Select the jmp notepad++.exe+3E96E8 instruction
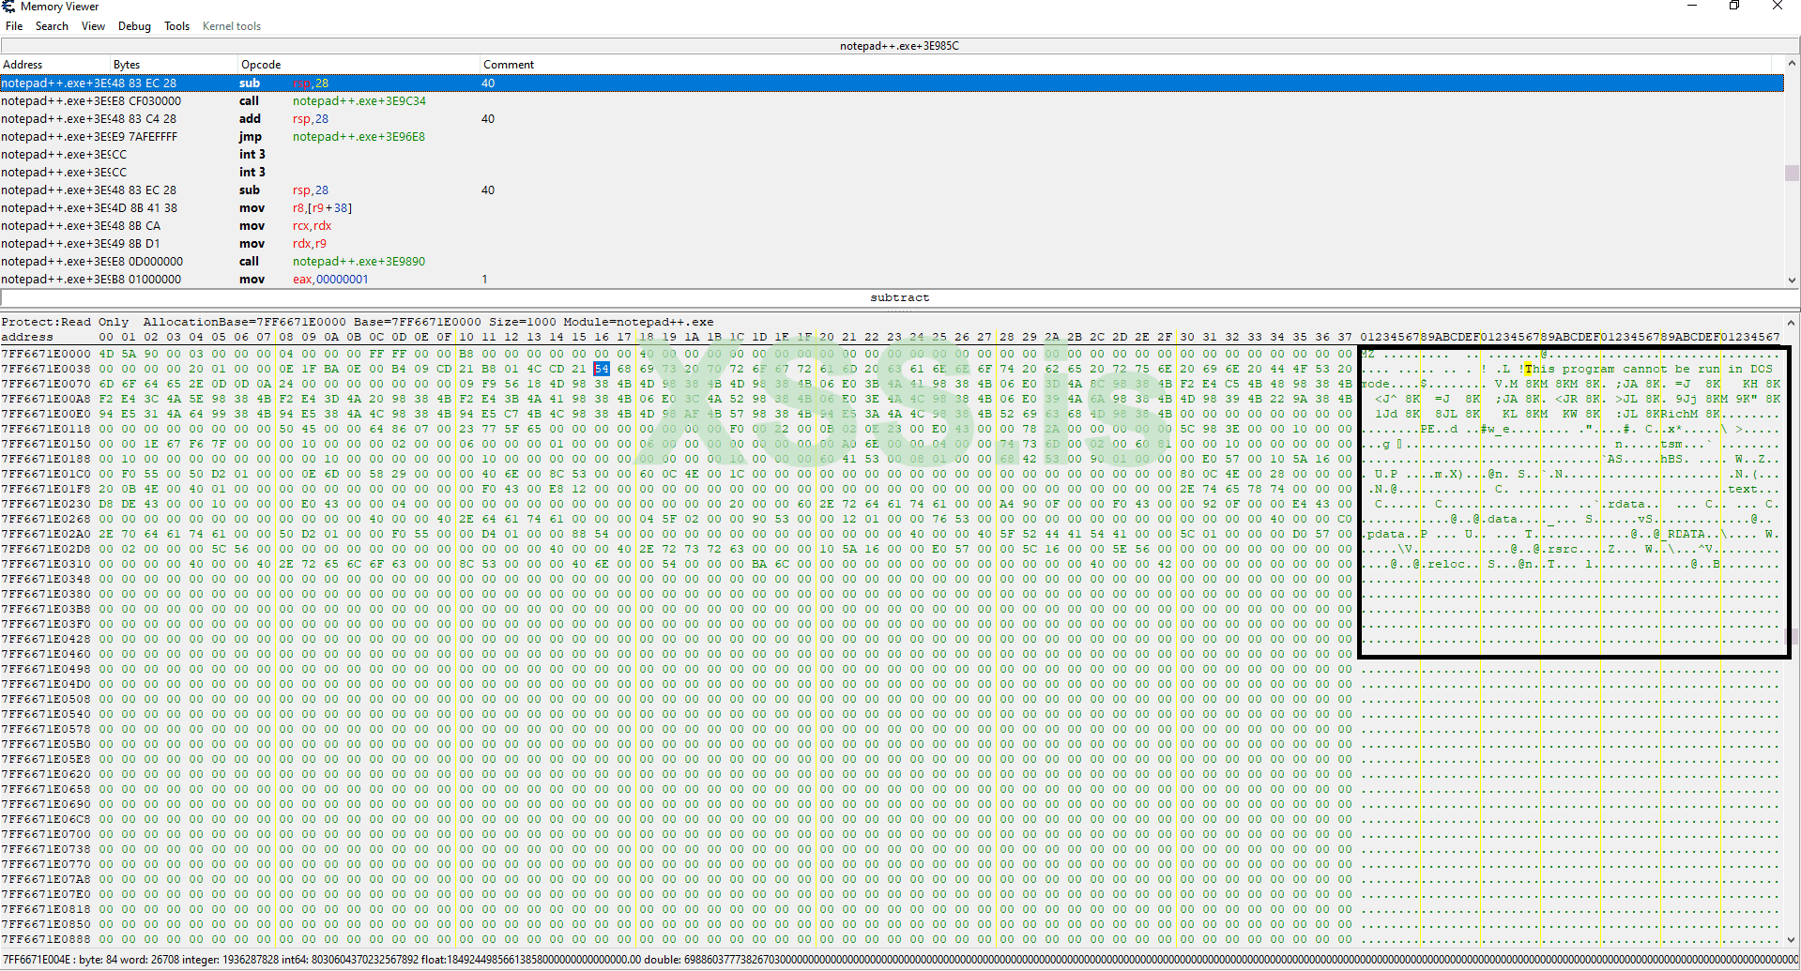Image resolution: width=1801 pixels, height=971 pixels. [892, 137]
